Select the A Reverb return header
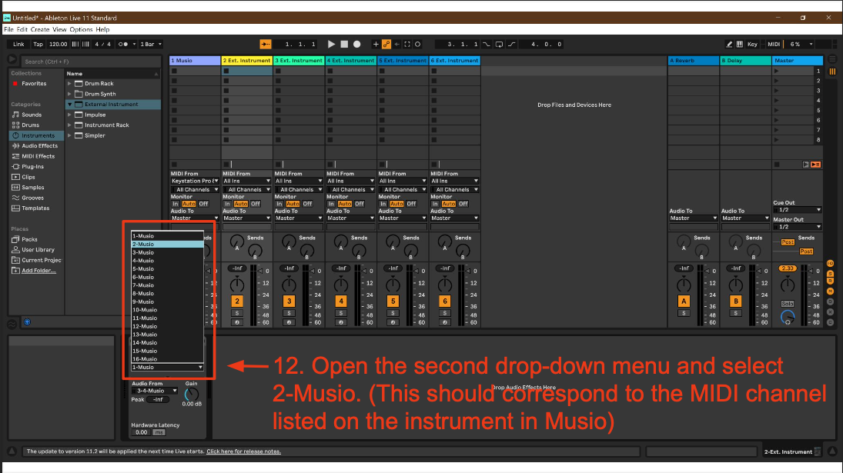Image resolution: width=843 pixels, height=473 pixels. pyautogui.click(x=693, y=61)
